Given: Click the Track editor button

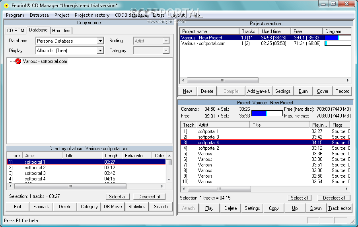Looking at the screenshot, I should 339,208.
